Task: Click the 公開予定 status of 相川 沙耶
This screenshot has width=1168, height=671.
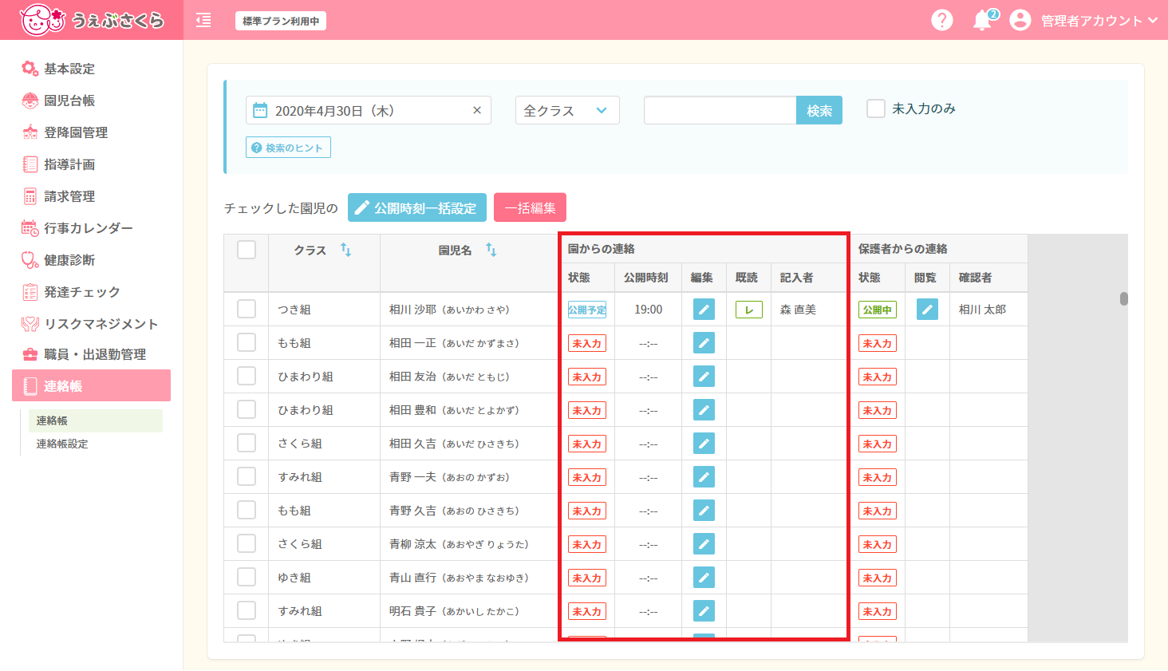Action: (587, 310)
